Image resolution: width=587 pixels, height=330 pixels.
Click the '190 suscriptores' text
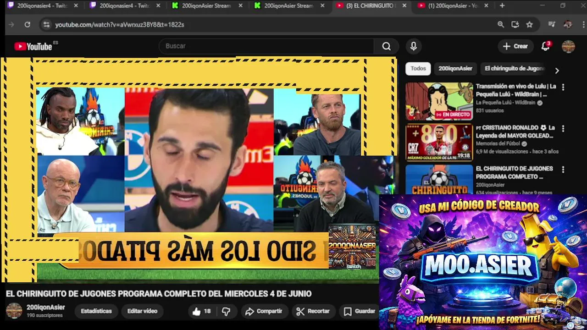pyautogui.click(x=44, y=316)
